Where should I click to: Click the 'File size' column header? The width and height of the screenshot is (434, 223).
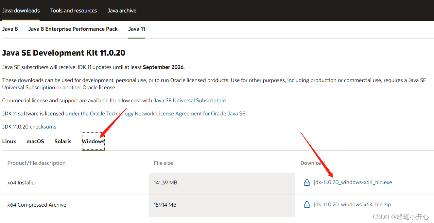coord(164,163)
